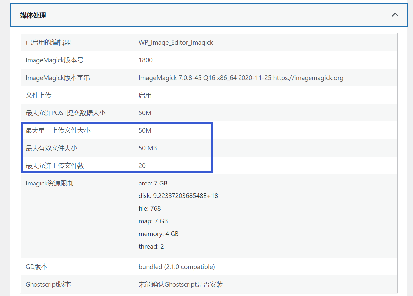Click the 未能确认Ghostscript是否安装 message
The width and height of the screenshot is (413, 296).
[180, 284]
